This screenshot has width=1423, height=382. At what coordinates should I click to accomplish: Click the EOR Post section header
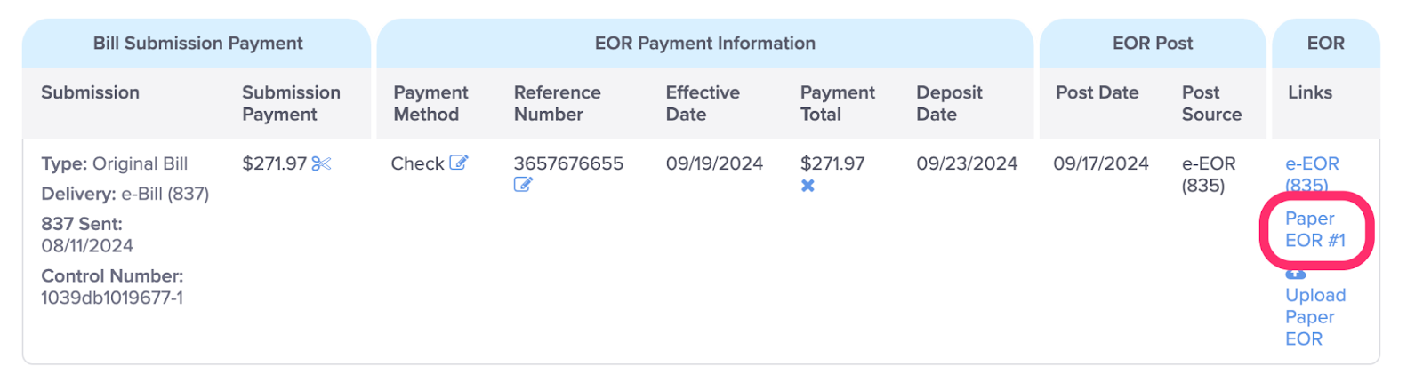[1153, 43]
